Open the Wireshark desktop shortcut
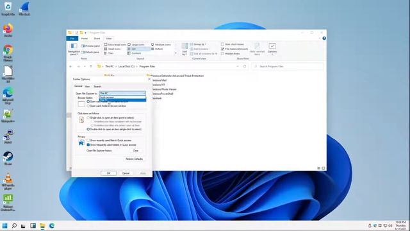 pos(24,8)
